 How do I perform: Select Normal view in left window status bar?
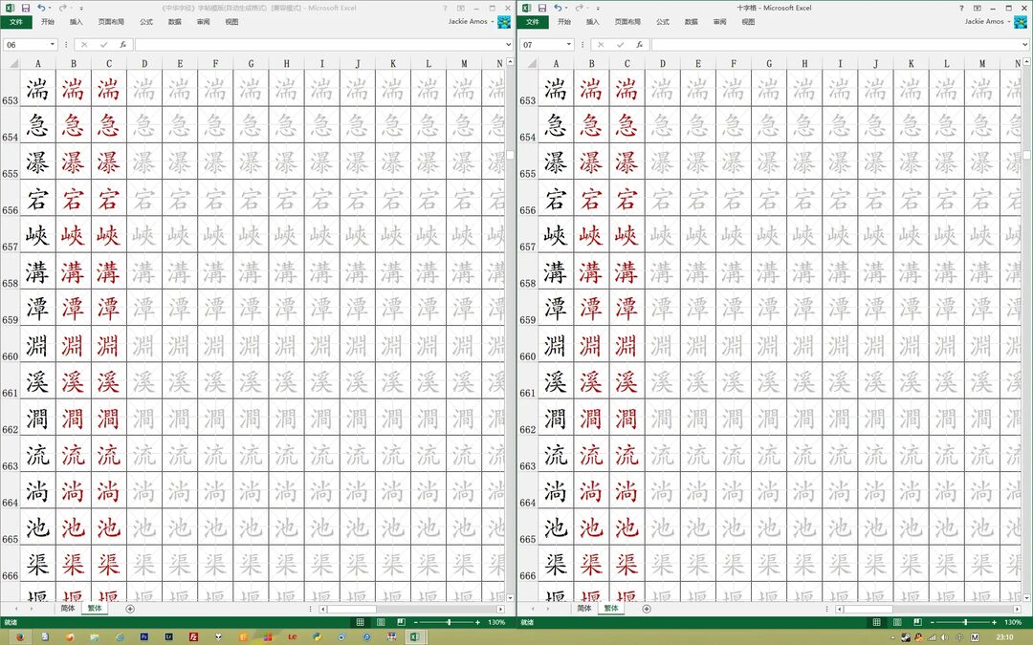[360, 622]
